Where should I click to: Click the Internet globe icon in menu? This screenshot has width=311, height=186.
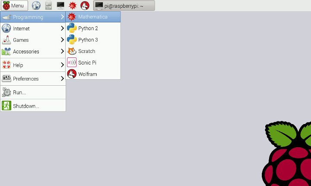[x=6, y=28]
